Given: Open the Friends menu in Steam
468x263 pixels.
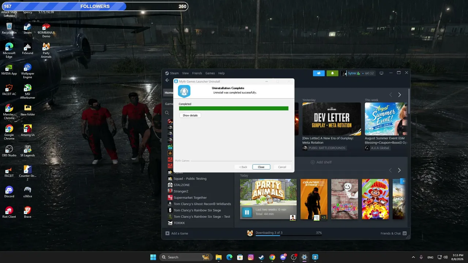Looking at the screenshot, I should click(x=197, y=73).
